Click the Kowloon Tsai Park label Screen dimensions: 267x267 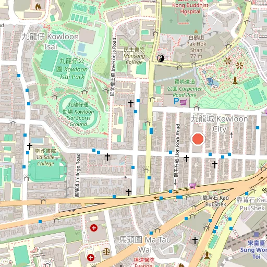pyautogui.click(x=72, y=69)
